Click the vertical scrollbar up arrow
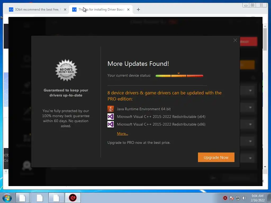Screen dimensions: 271x203 point(265,26)
